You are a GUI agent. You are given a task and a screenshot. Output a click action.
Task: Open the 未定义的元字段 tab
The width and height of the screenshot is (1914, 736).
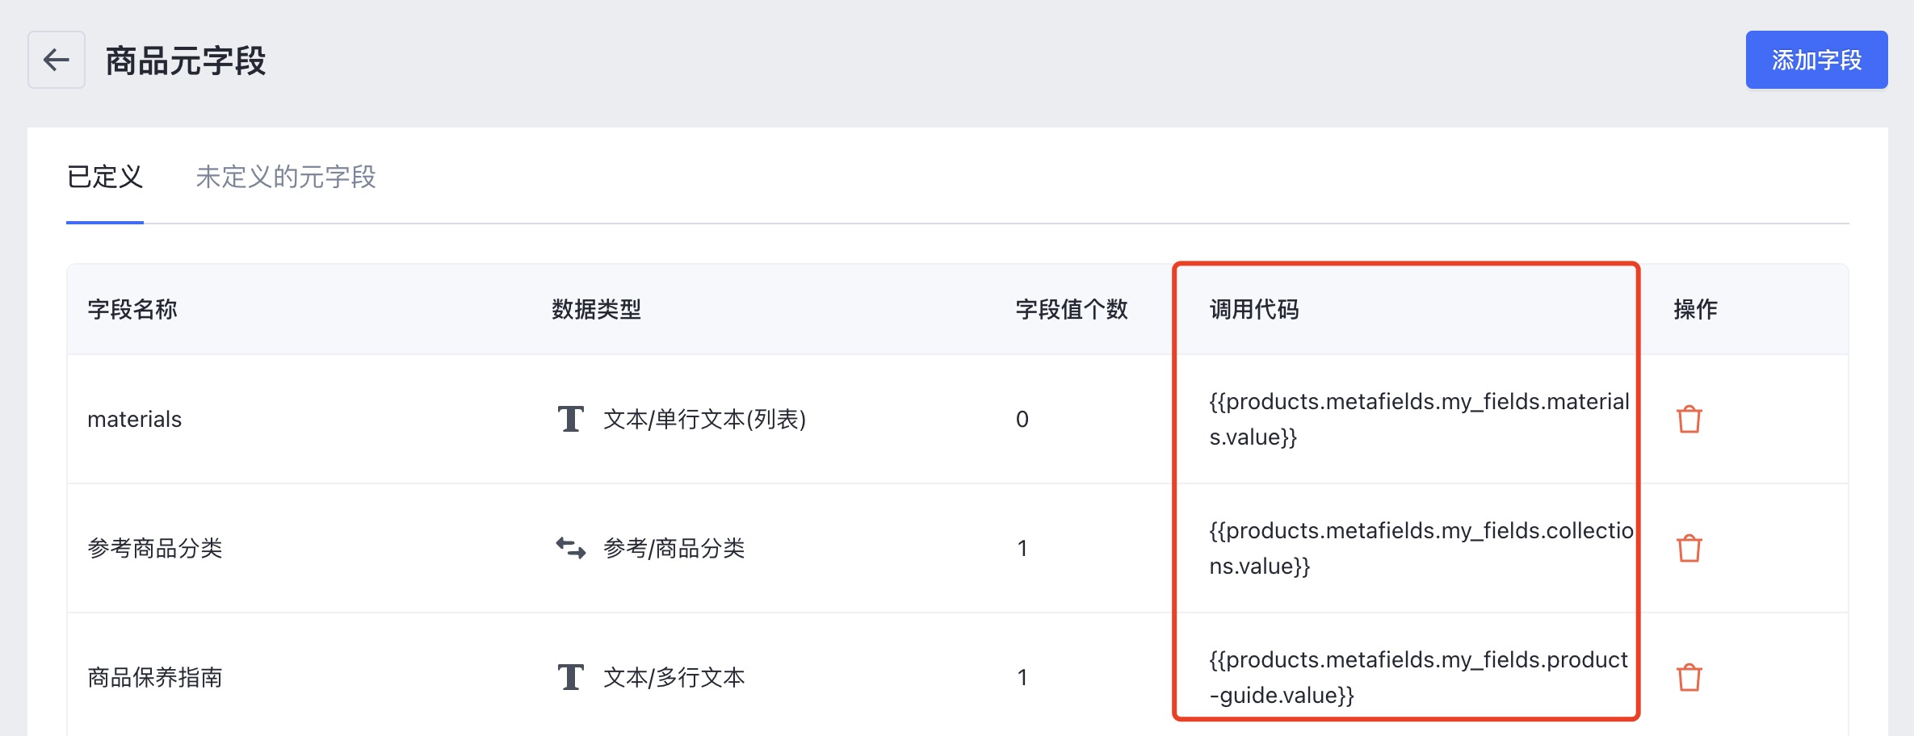pos(286,177)
